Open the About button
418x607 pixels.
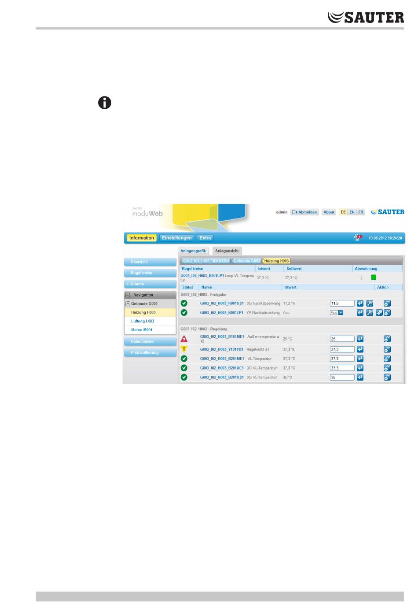(x=329, y=212)
